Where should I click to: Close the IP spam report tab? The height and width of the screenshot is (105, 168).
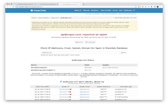[x=57, y=4]
